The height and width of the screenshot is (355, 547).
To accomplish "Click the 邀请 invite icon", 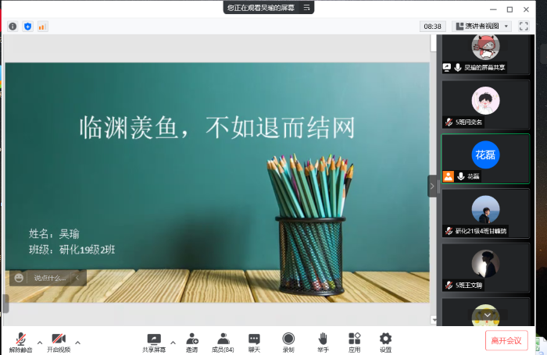I will (x=191, y=341).
